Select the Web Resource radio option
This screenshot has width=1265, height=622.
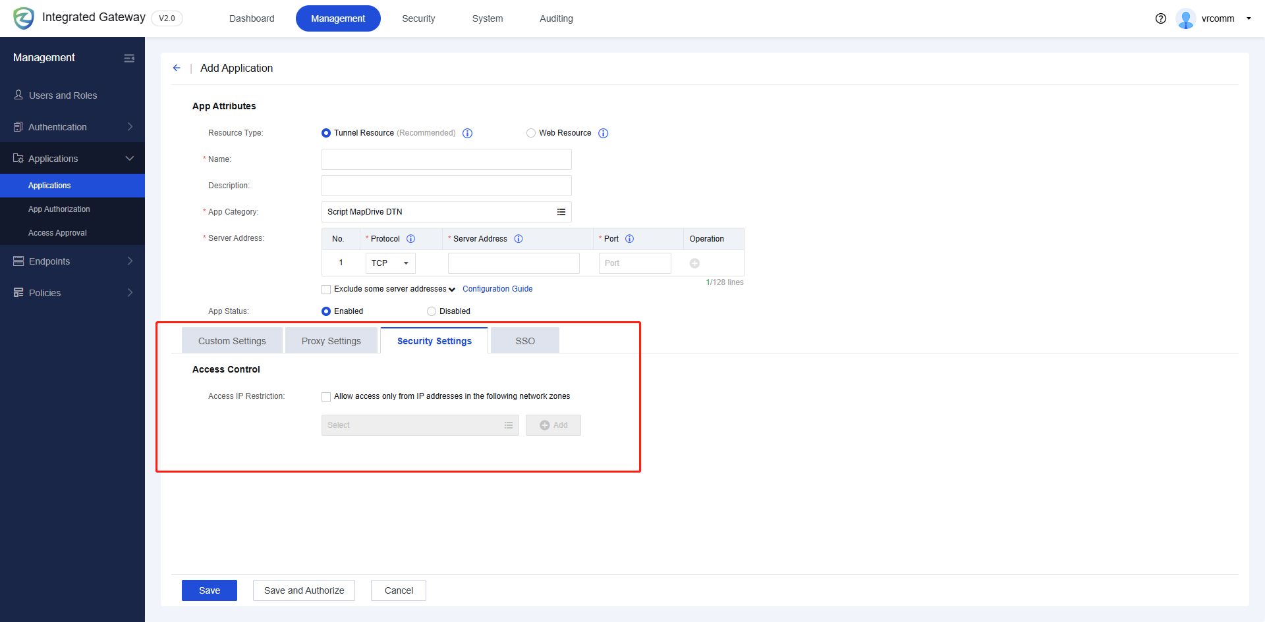[531, 133]
